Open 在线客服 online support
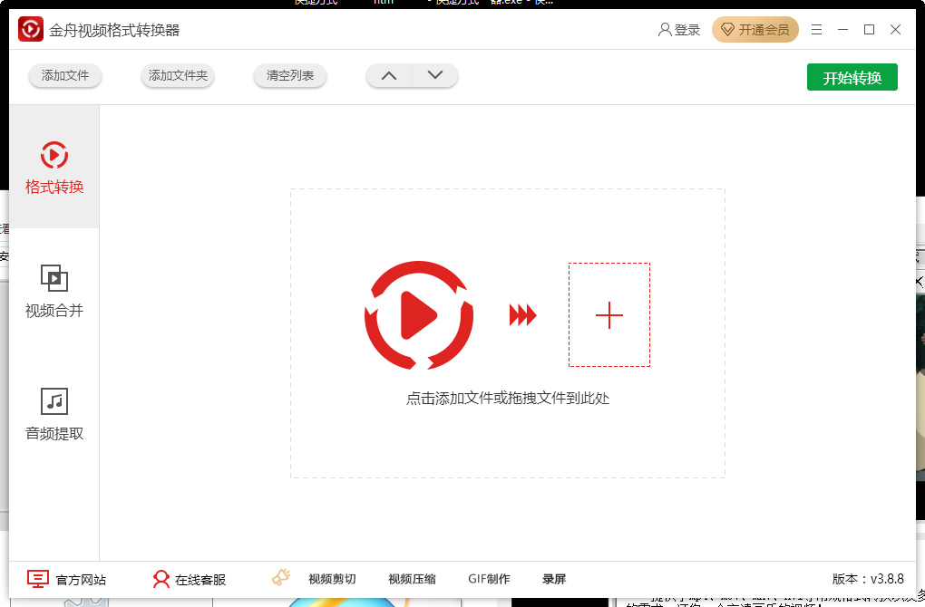Viewport: 925px width, 607px height. point(189,579)
